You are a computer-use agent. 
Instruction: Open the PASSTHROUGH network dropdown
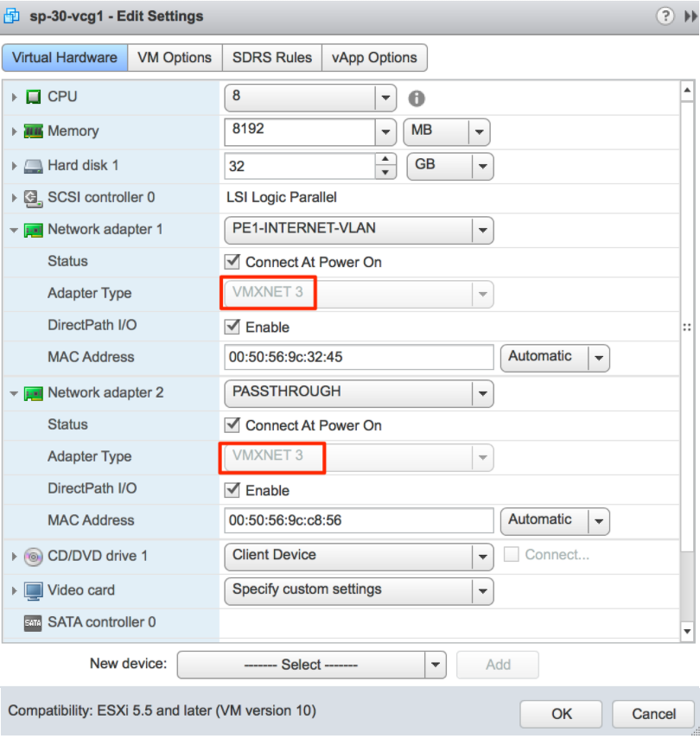(x=482, y=394)
